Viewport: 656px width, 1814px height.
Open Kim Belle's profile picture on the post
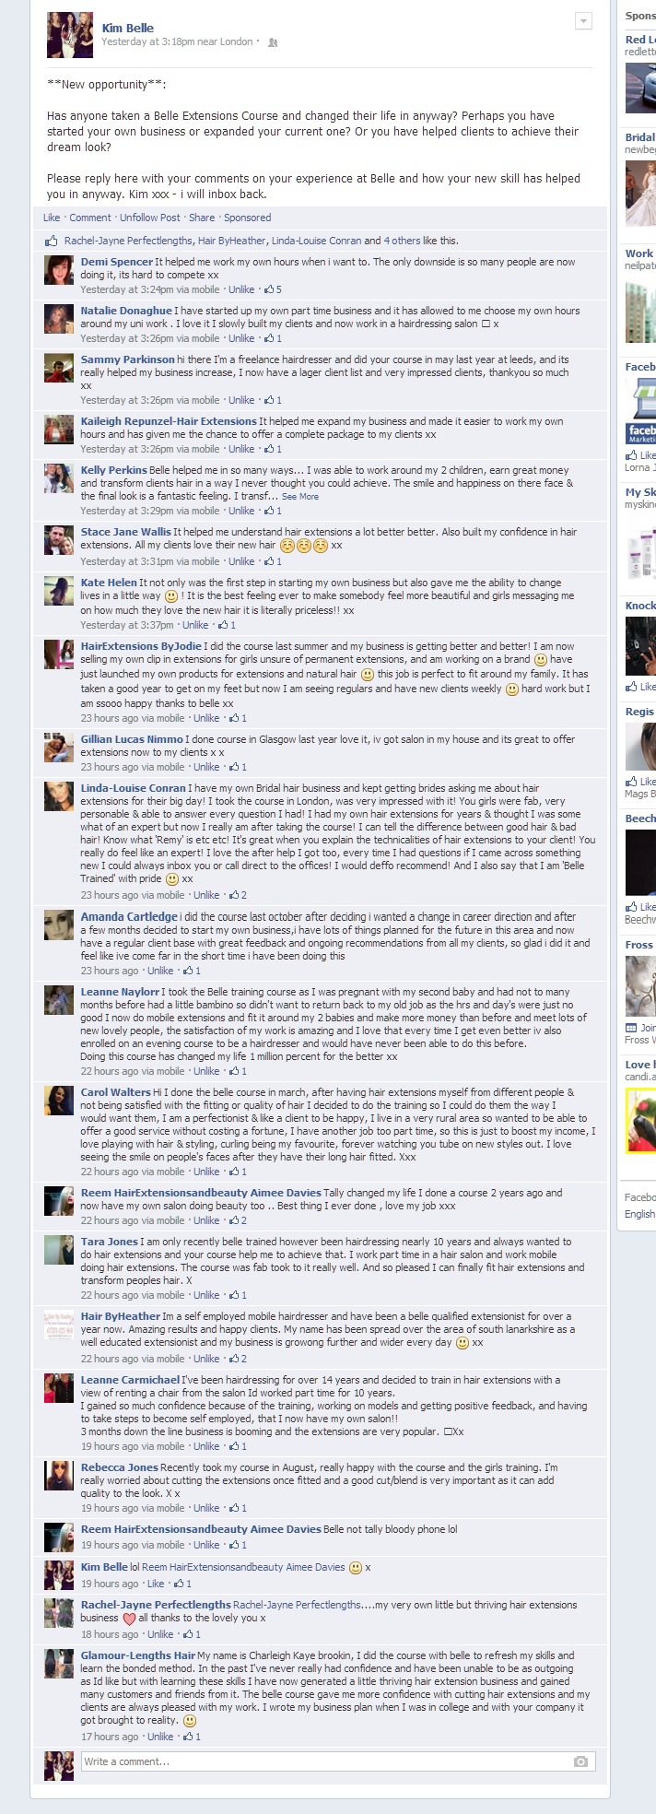click(x=70, y=35)
